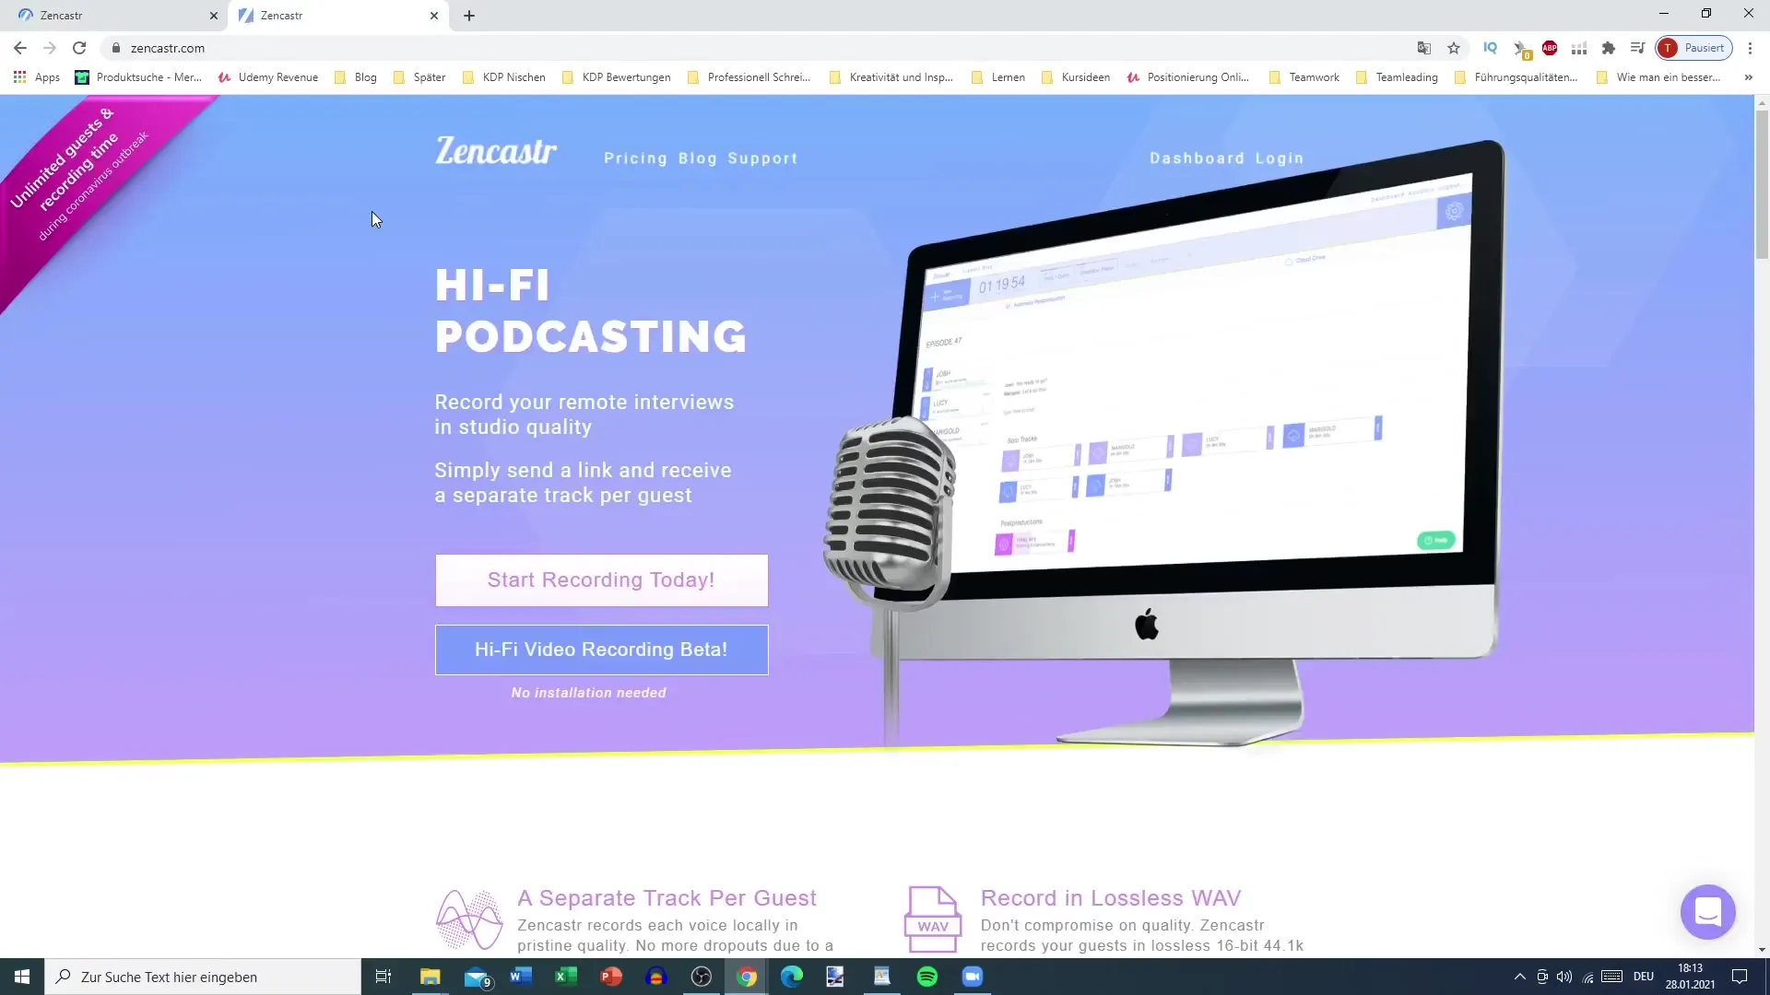Launch Word from the taskbar
This screenshot has height=995, width=1770.
[x=521, y=977]
